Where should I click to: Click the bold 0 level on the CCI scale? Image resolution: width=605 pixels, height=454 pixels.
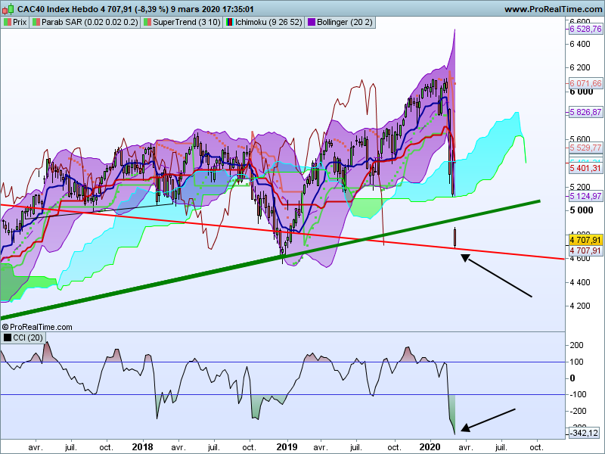(x=572, y=378)
